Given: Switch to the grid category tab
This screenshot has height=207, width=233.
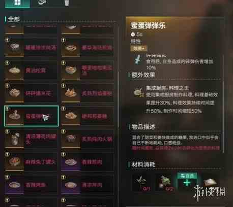Looking at the screenshot, I should [17, 4].
